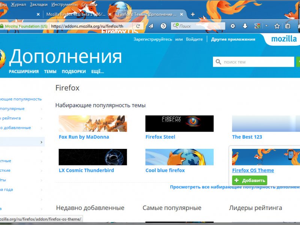Click The Best 123 theme thumbnail
The image size is (300, 225).
(266, 123)
